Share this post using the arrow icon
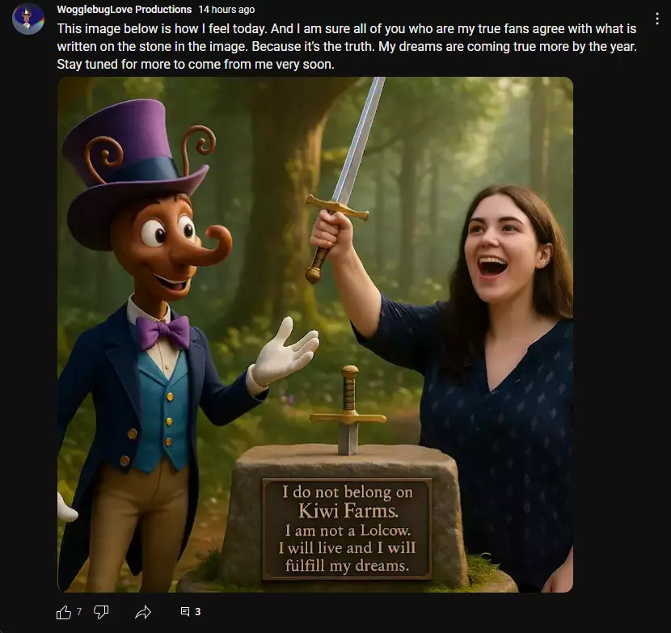This screenshot has width=671, height=633. [144, 612]
